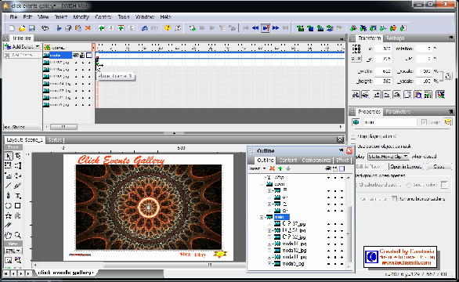459x282 pixels.
Task: Switch to the Reshape tab
Action: (x=395, y=38)
